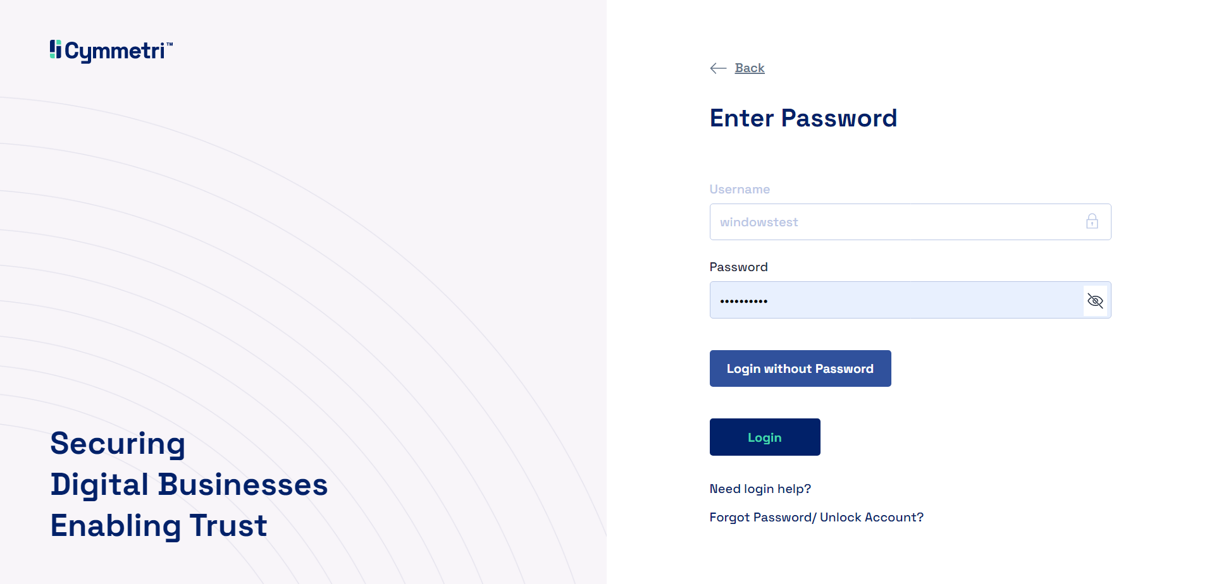
Task: Click the Username field label
Action: pyautogui.click(x=739, y=190)
